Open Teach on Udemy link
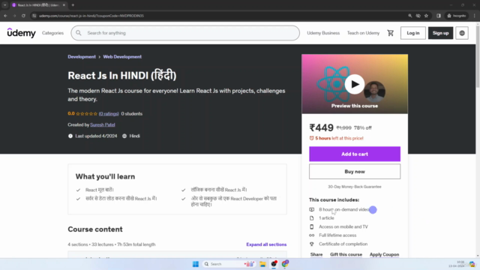 coord(363,33)
